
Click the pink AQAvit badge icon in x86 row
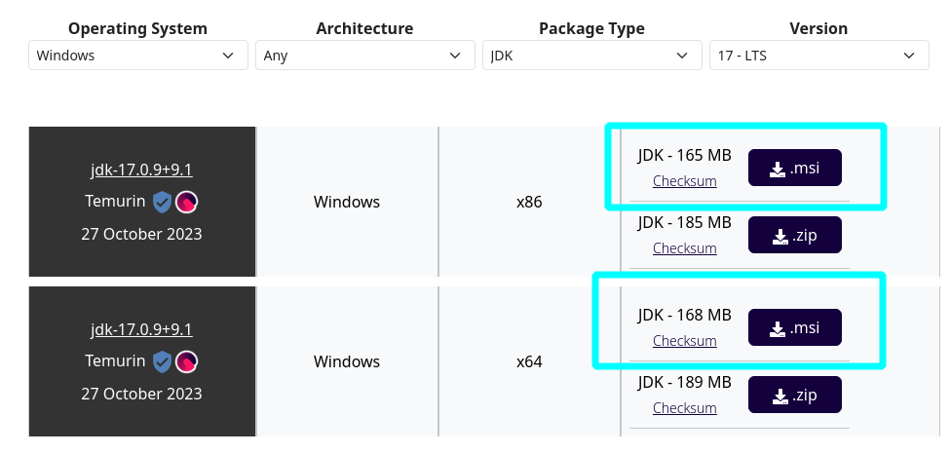point(187,203)
